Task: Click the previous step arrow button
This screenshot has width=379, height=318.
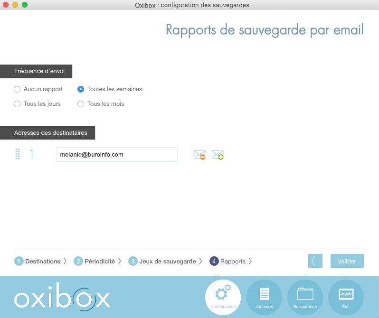Action: 315,261
